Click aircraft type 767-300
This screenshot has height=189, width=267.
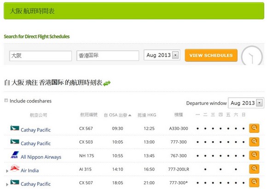pos(179,155)
